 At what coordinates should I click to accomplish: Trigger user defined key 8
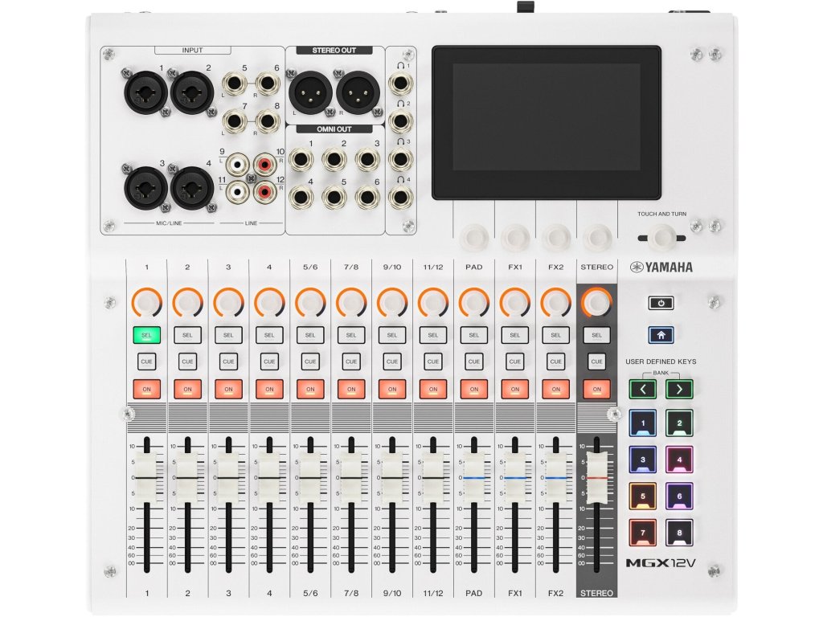tap(679, 533)
